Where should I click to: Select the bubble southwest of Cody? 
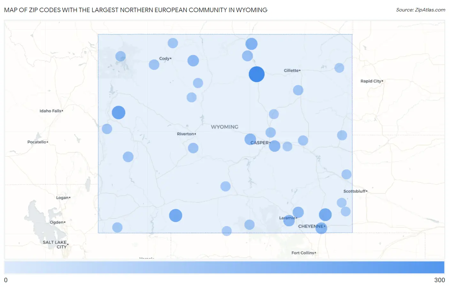pyautogui.click(x=154, y=64)
